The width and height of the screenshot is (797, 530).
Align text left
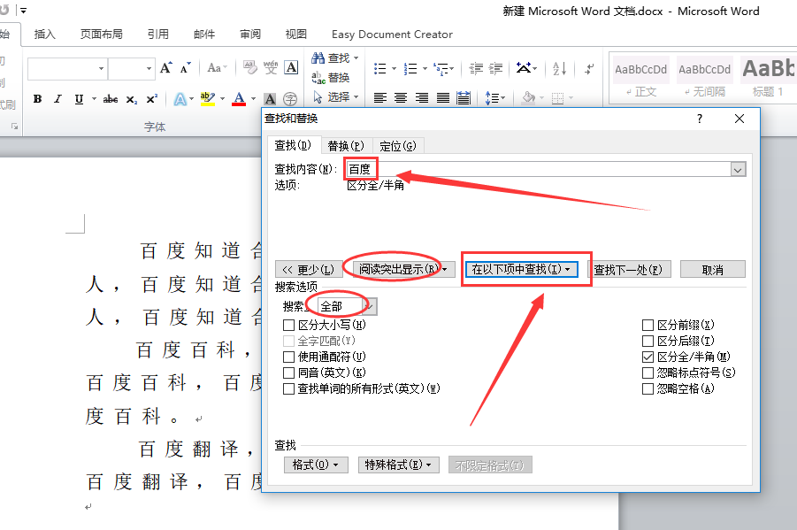[x=379, y=97]
